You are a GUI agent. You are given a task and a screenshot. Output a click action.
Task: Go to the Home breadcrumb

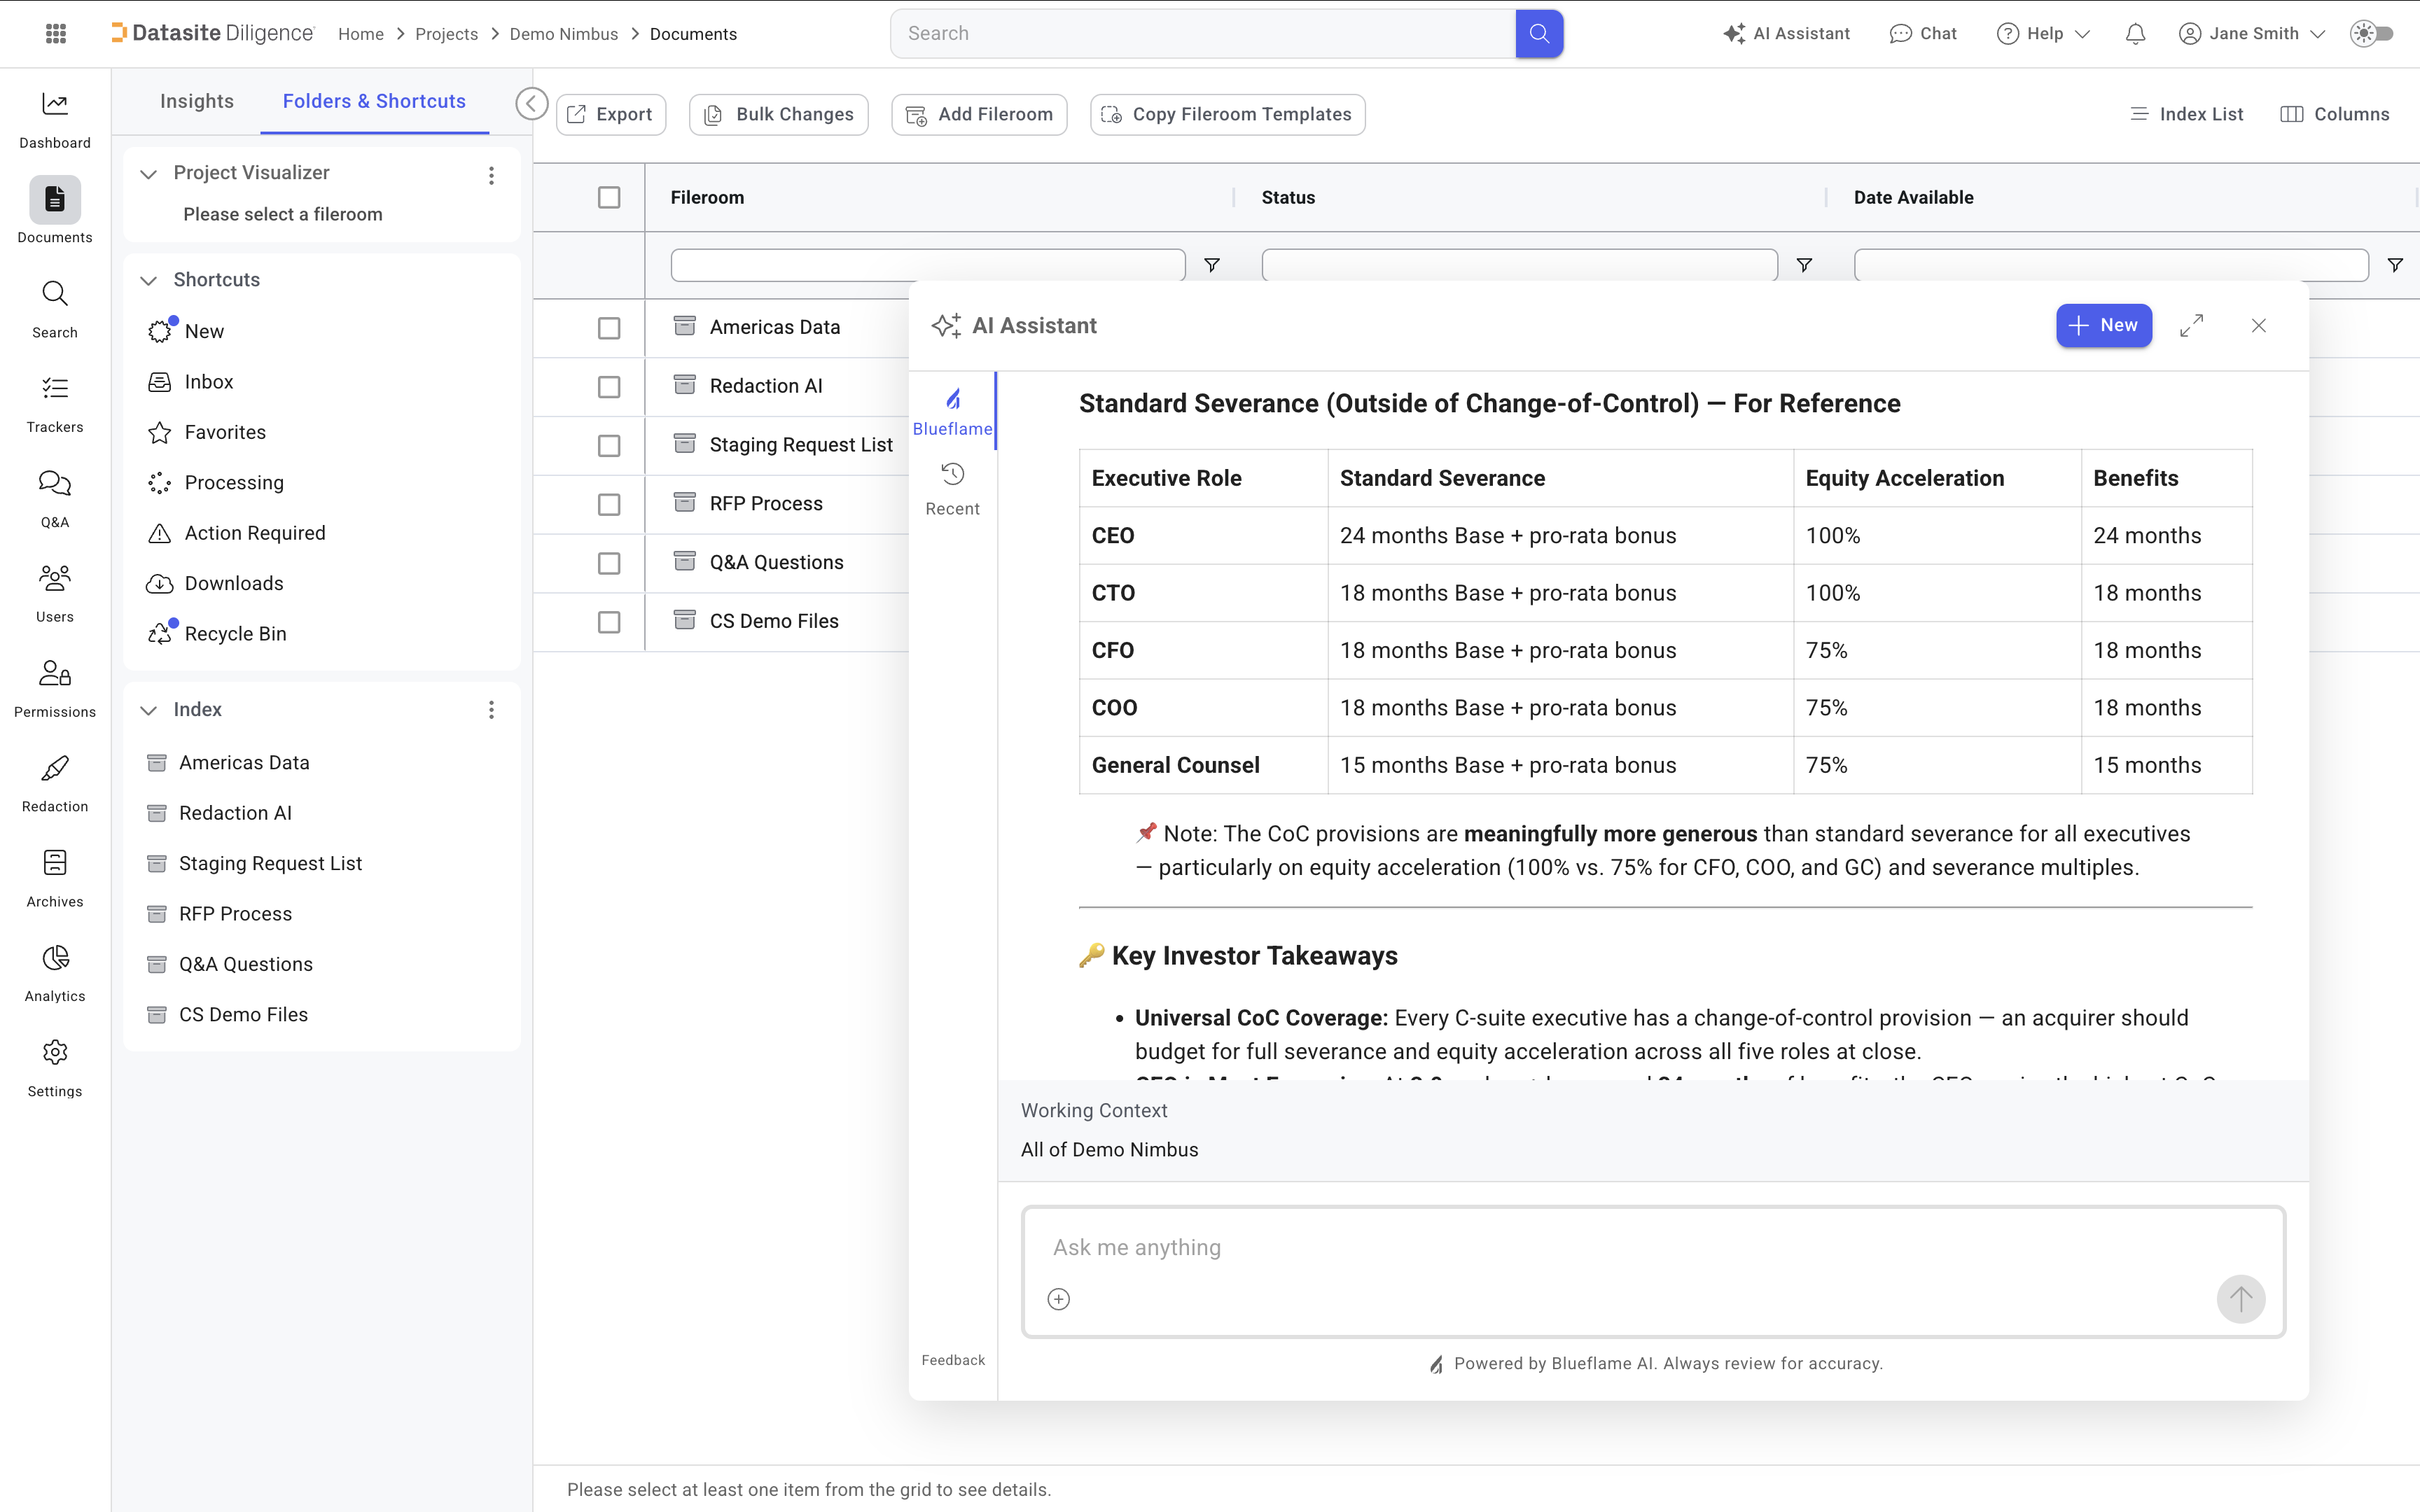(361, 34)
